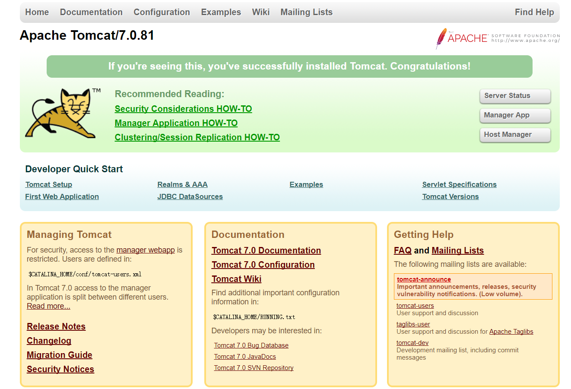Open Tomcat 7.0 SVN Repository link

[254, 368]
